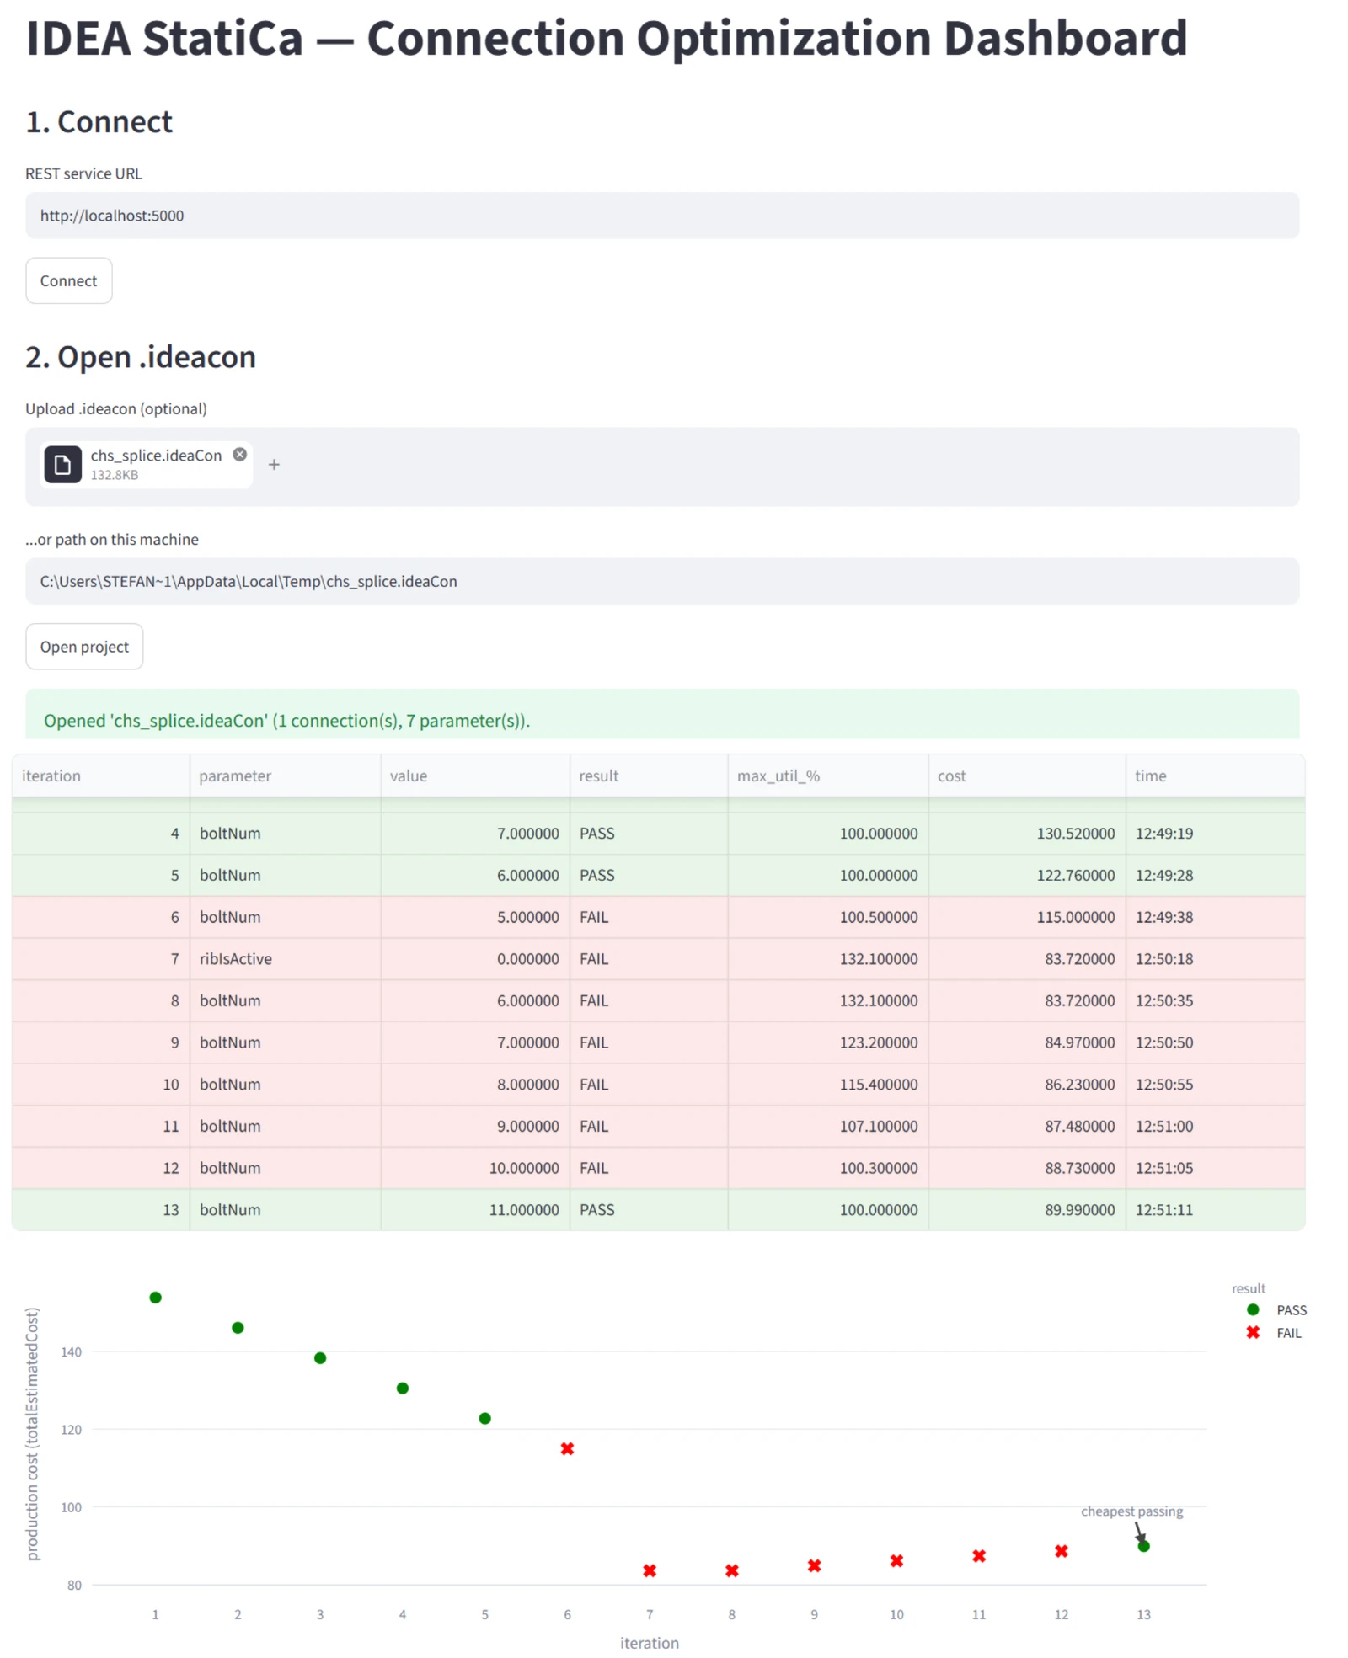
Task: Select max_util cell 115.400000
Action: point(828,1085)
